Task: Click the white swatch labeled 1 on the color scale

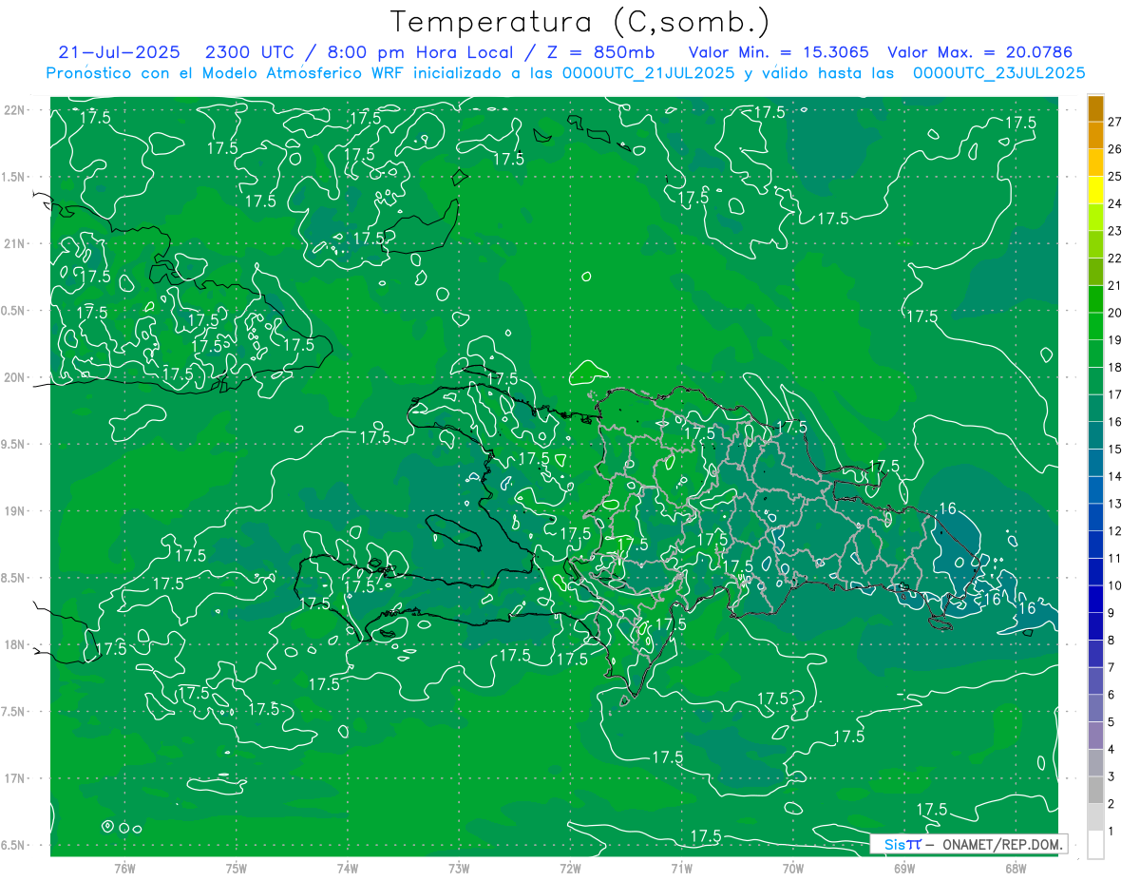Action: click(1095, 845)
